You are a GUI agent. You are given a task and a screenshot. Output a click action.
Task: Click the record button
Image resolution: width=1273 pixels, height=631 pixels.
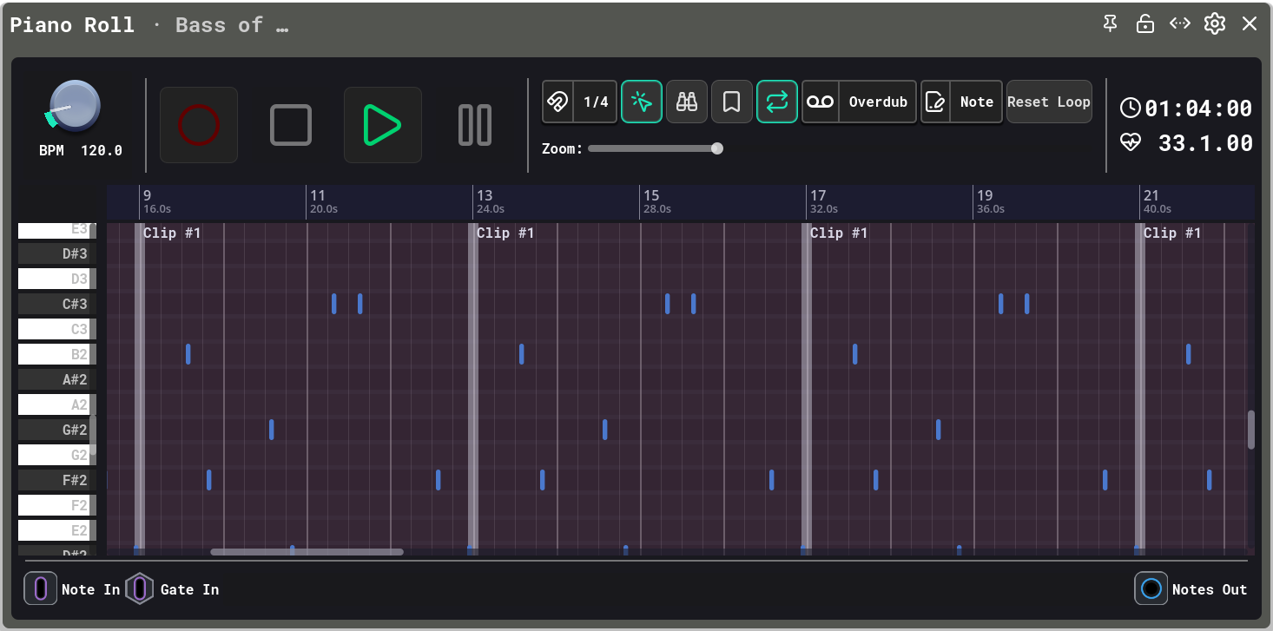pos(198,125)
